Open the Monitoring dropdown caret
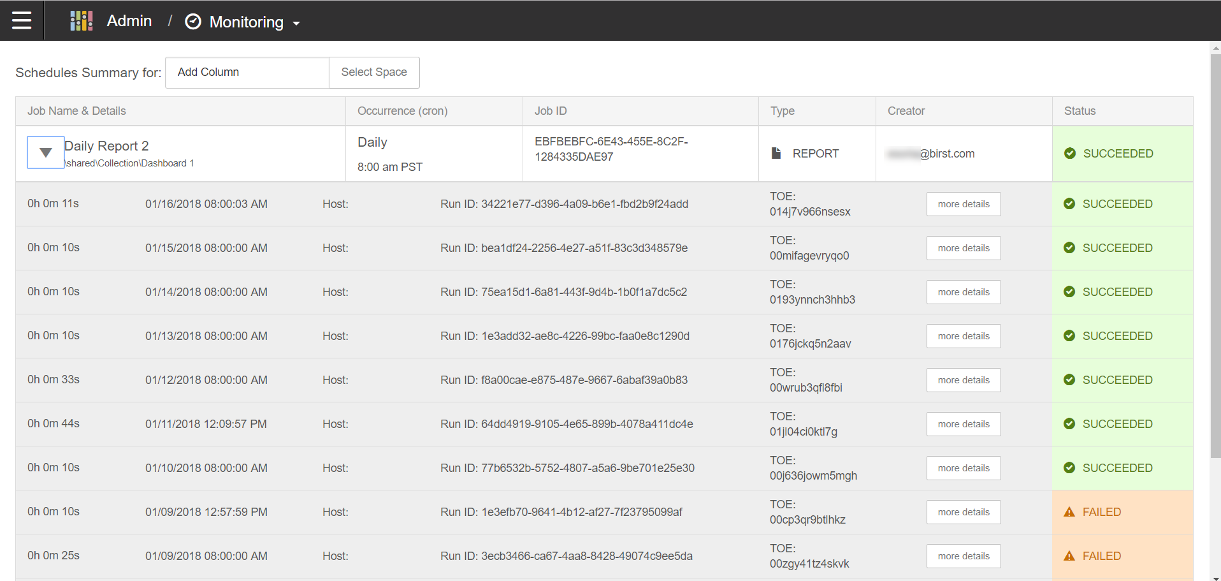The image size is (1221, 581). click(x=296, y=24)
